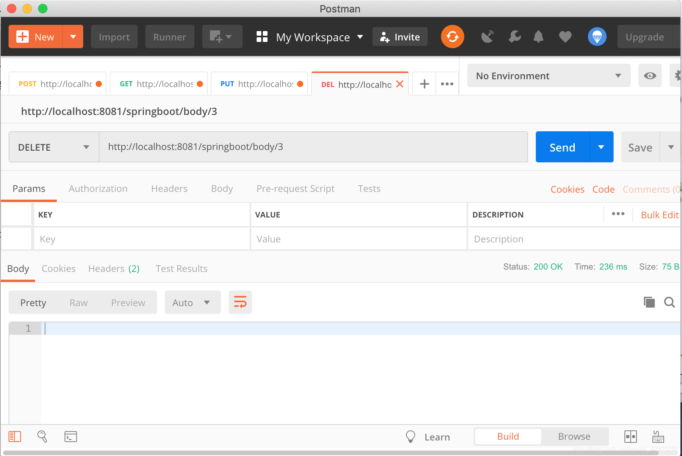Switch to the GET request tab
682x456 pixels.
[x=158, y=84]
